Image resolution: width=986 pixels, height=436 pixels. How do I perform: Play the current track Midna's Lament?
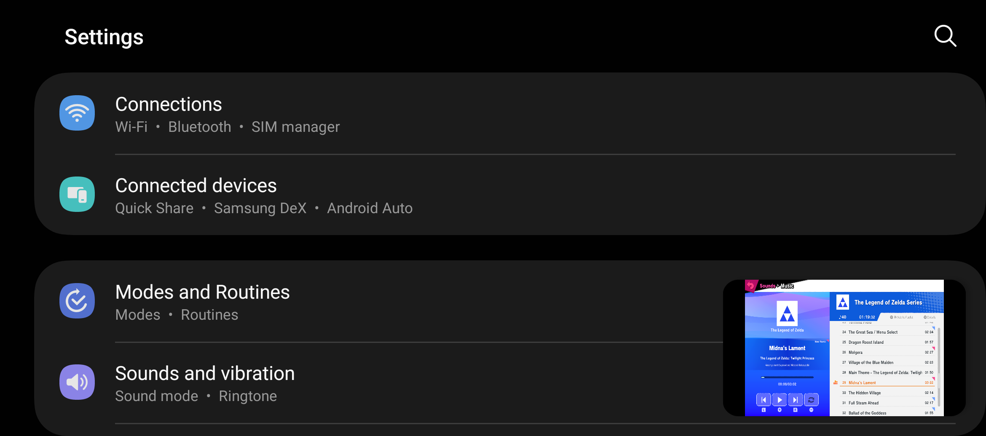click(780, 400)
